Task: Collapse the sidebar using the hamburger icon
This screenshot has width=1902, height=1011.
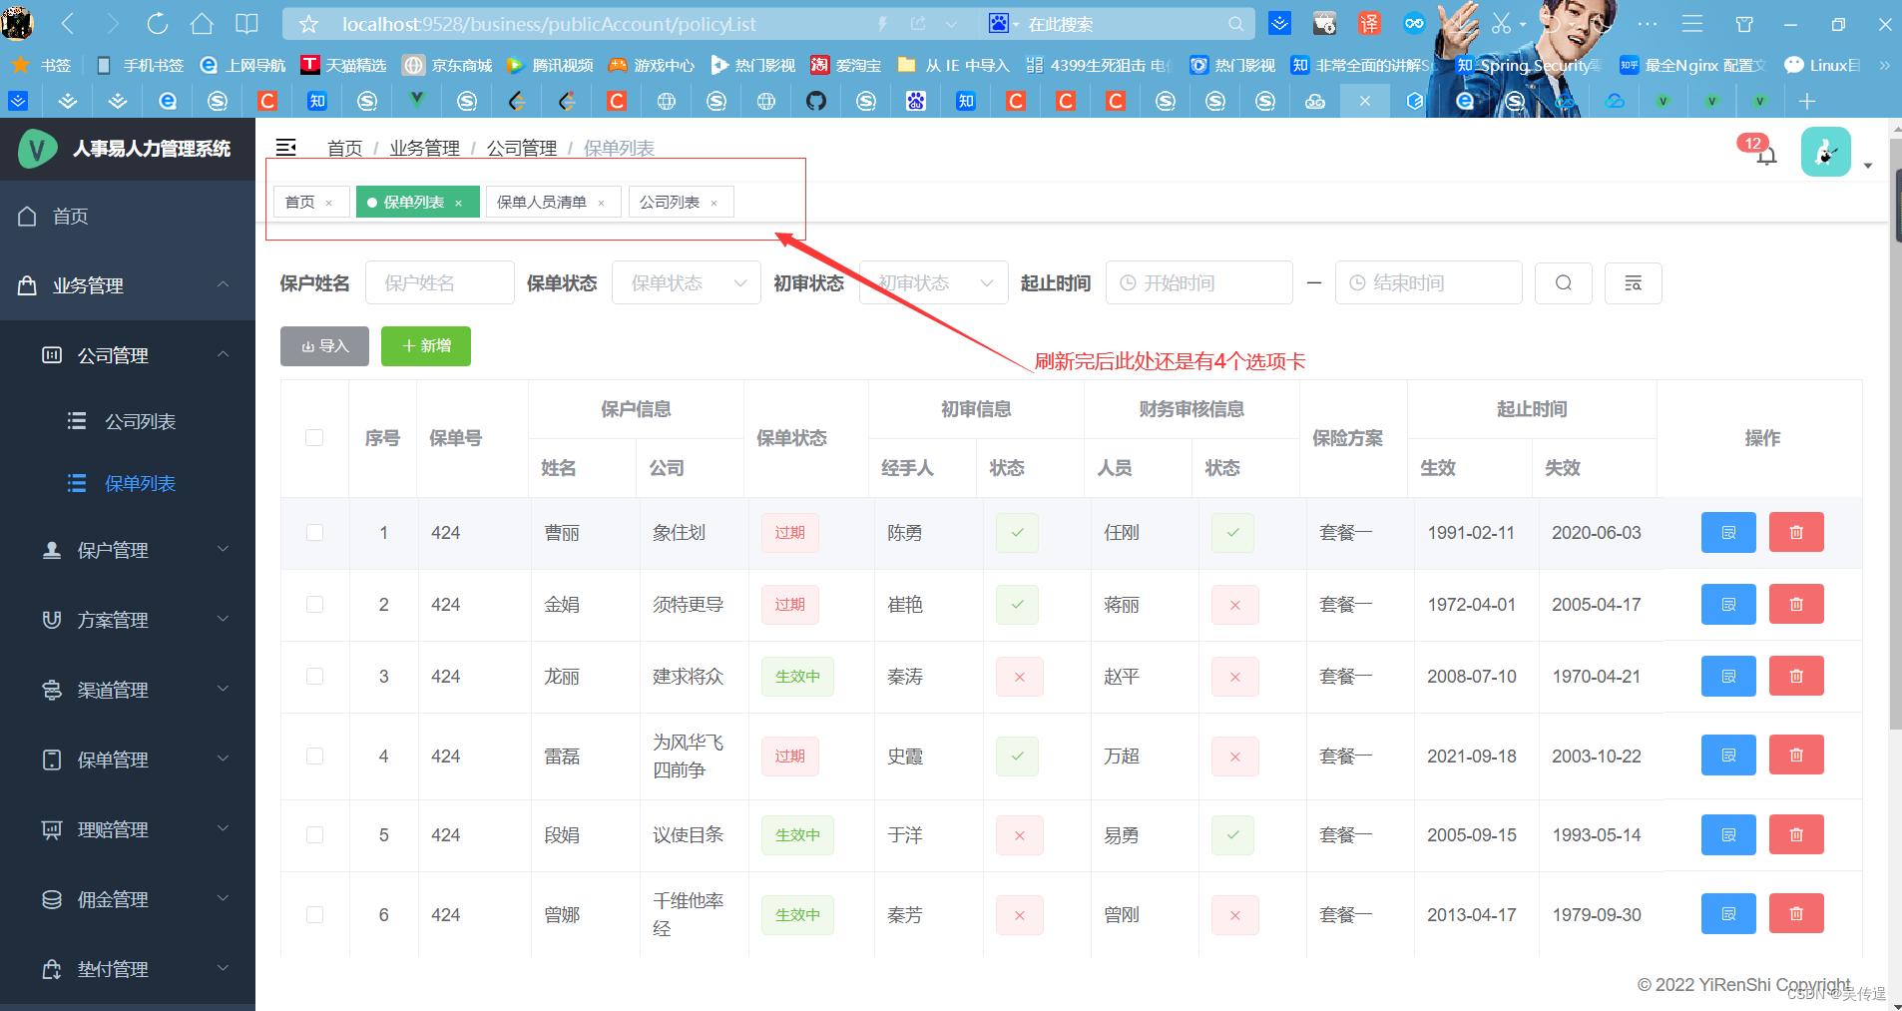Action: click(287, 147)
